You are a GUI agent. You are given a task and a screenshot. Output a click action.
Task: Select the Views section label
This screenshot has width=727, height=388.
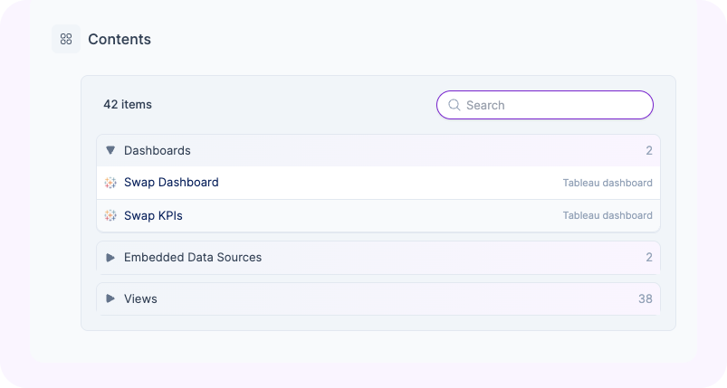140,298
